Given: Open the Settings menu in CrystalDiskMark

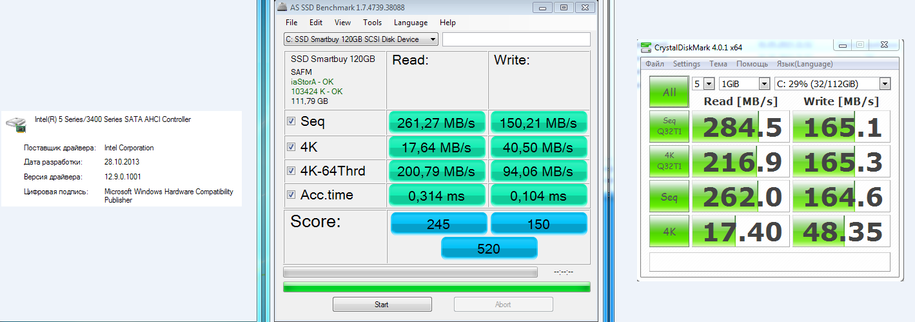Looking at the screenshot, I should coord(687,64).
